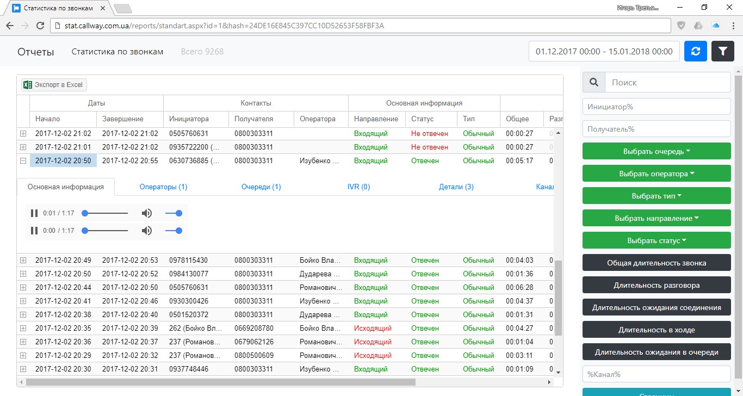Image resolution: width=743 pixels, height=396 pixels.
Task: Click Длительность ожидания соединения button
Action: click(x=657, y=307)
